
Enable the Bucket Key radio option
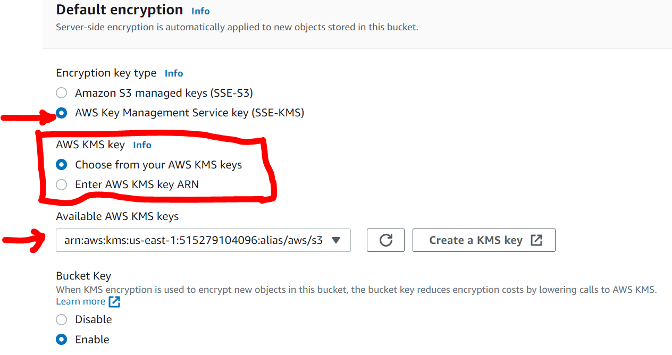point(62,340)
